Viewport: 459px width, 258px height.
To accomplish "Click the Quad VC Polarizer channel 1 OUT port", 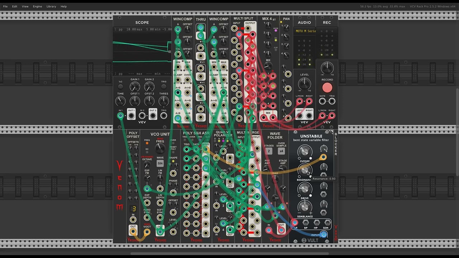I will point(230,157).
